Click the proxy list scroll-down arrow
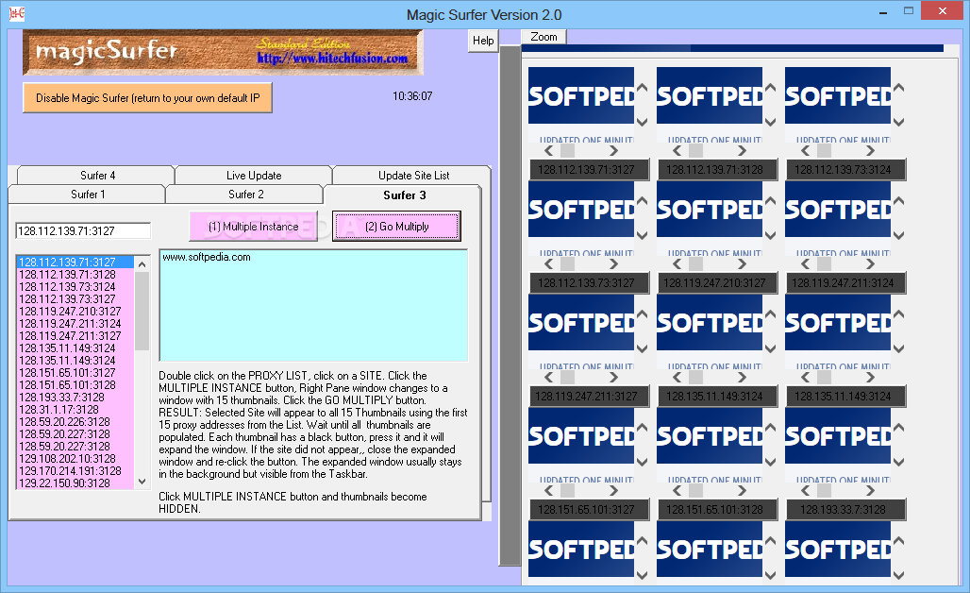 click(x=142, y=481)
